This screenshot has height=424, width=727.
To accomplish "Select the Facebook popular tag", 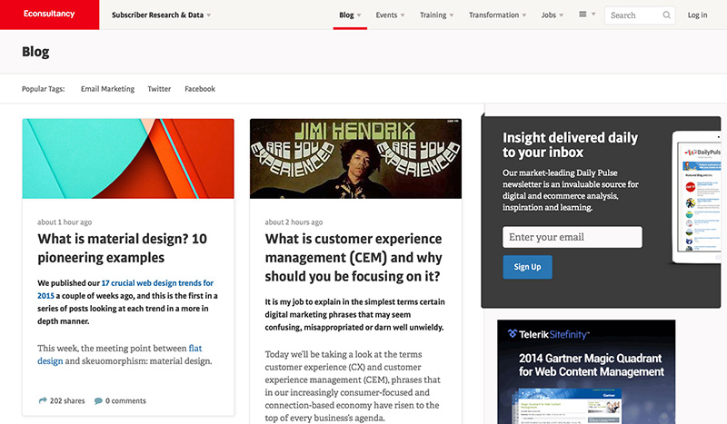I will click(200, 89).
